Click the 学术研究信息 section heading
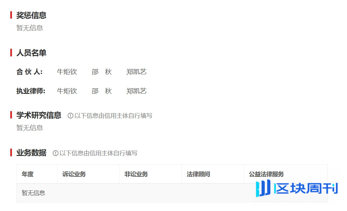 (39, 115)
